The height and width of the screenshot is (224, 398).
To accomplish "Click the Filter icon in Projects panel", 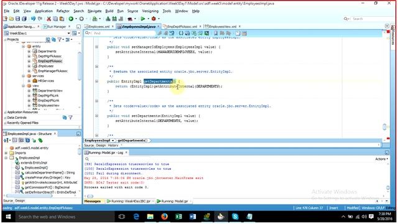I will (x=60, y=40).
